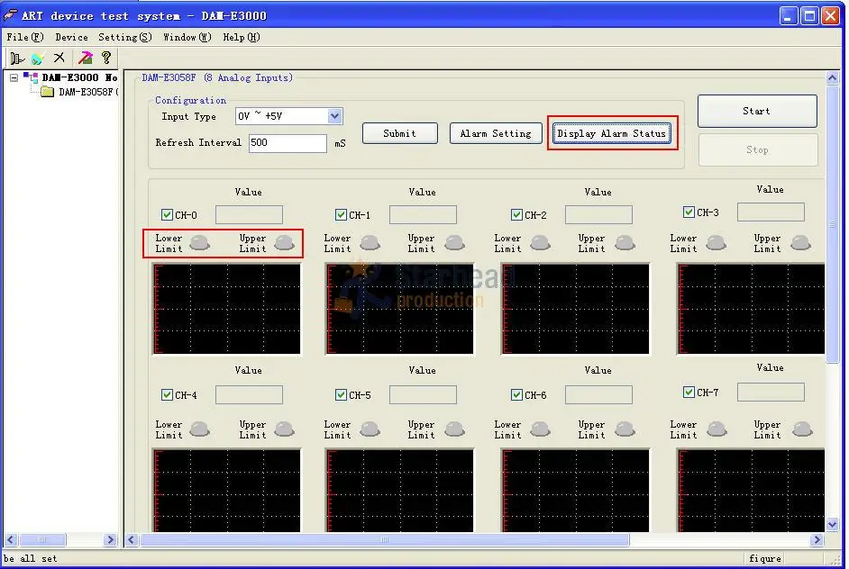Click the Refresh Interval input field
849x569 pixels.
click(x=288, y=143)
